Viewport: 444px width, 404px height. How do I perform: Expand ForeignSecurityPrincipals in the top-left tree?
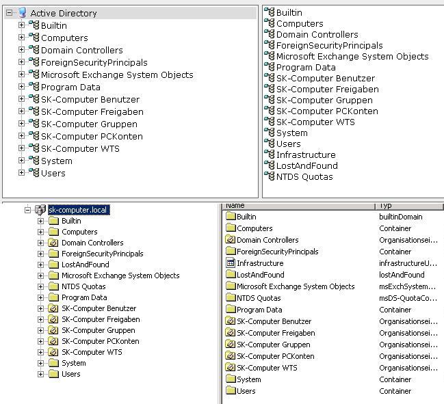coord(21,62)
